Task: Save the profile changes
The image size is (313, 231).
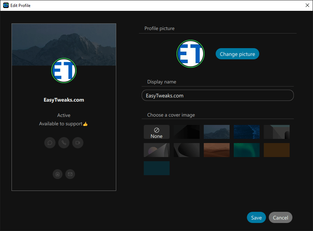Action: [256, 217]
